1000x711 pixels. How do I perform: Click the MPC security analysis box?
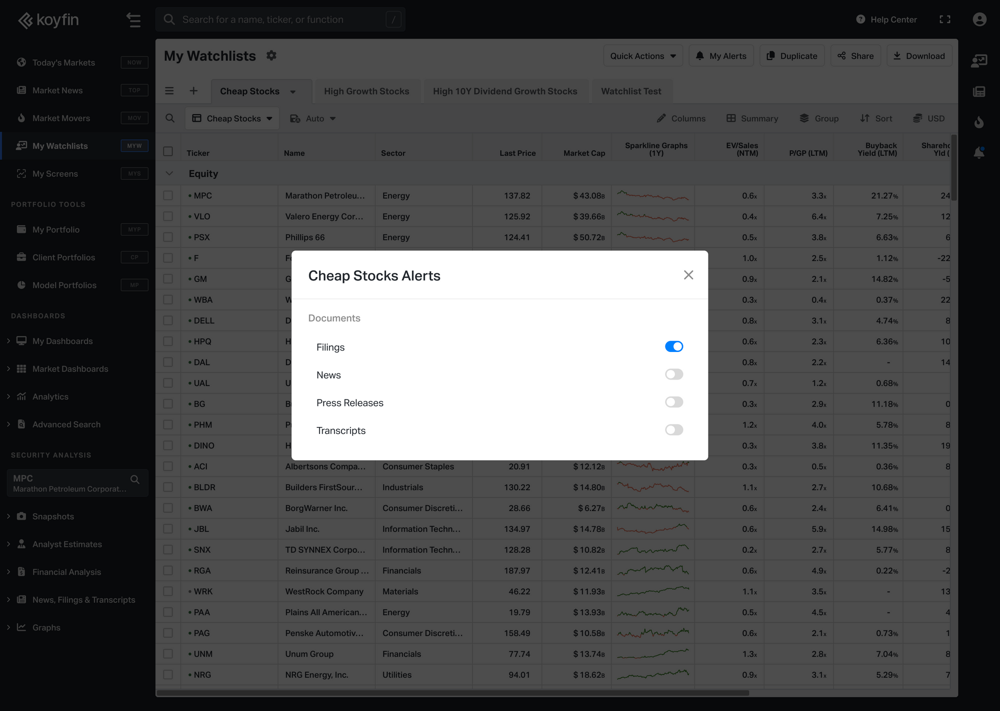tap(77, 483)
